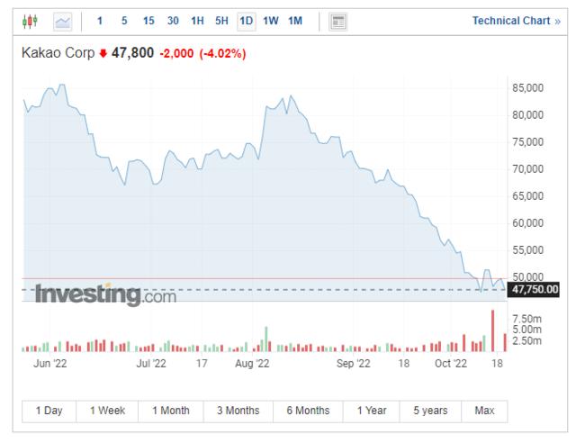Click the 1 Year range button
Screen dimensions: 576x443
click(x=372, y=411)
